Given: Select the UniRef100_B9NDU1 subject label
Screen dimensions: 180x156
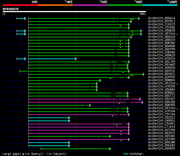Looking at the screenshot, I should coord(161,93).
